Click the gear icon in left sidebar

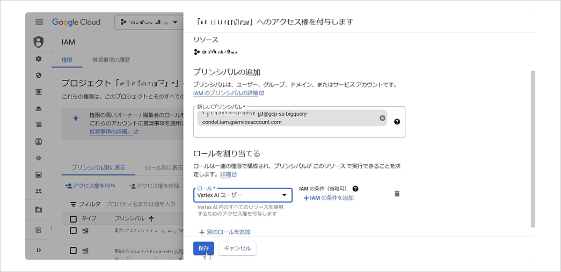pos(39,59)
